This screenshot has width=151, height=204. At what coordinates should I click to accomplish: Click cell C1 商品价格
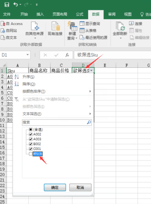click(61, 71)
